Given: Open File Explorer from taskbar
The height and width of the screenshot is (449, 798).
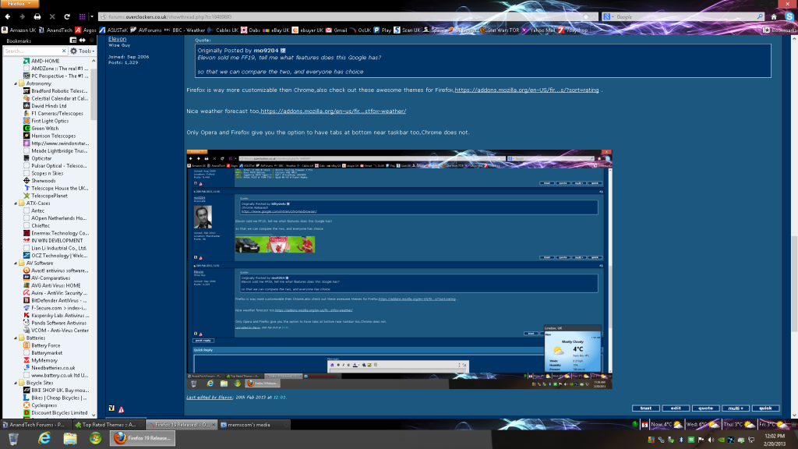Looking at the screenshot, I should pyautogui.click(x=70, y=438).
